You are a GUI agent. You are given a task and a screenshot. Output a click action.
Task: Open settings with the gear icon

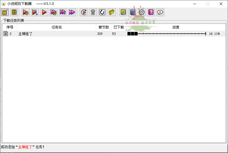click(x=142, y=12)
